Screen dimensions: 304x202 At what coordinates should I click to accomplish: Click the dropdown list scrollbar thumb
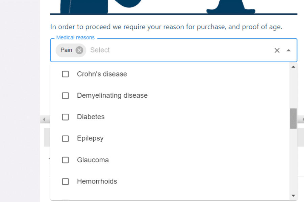pos(293,119)
